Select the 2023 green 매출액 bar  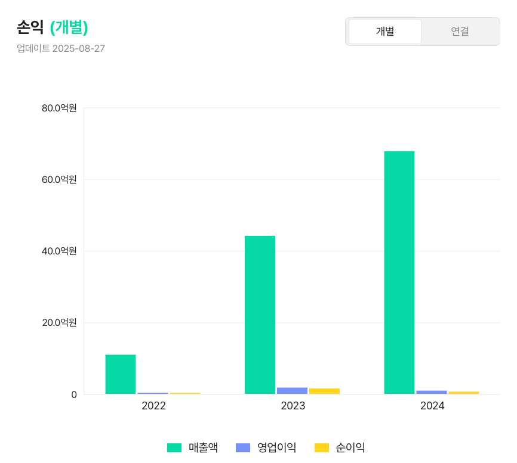(x=260, y=315)
